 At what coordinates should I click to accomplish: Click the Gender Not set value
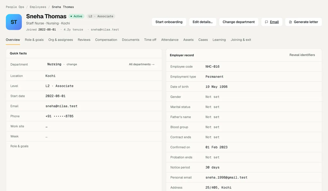[212, 97]
